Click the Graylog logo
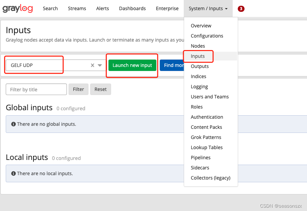This screenshot has width=307, height=211. 18,8
